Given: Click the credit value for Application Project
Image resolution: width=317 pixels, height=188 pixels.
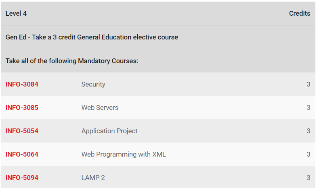Looking at the screenshot, I should [x=309, y=131].
